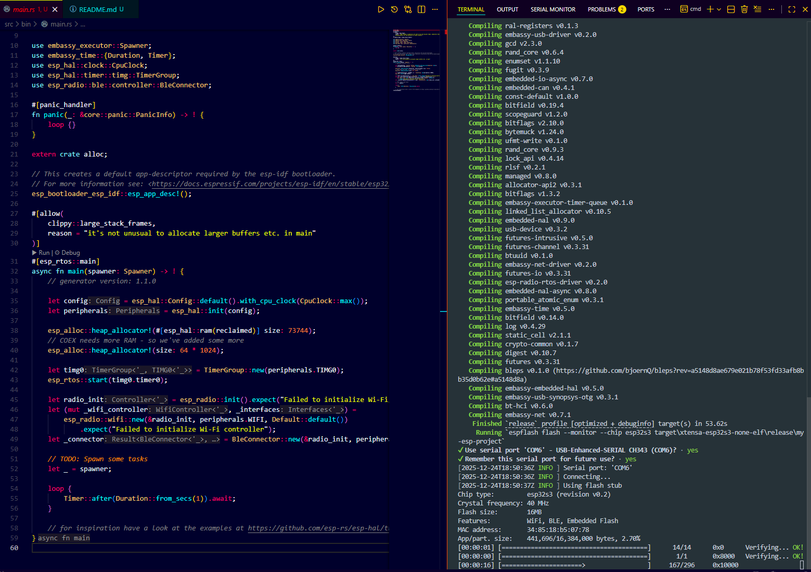This screenshot has width=811, height=572.
Task: Close the main.rs editor tab
Action: [55, 9]
